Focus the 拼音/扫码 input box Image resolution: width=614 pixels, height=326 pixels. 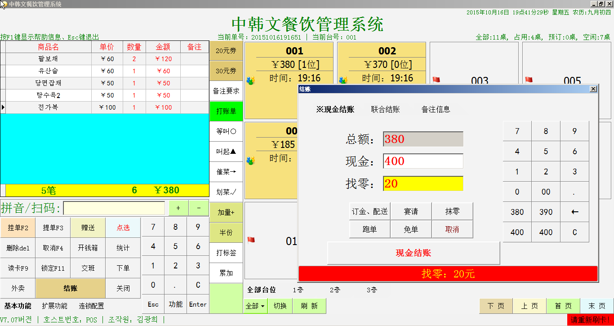[114, 208]
